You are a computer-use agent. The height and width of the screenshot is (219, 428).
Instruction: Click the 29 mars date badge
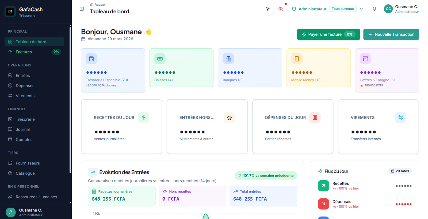click(x=400, y=171)
